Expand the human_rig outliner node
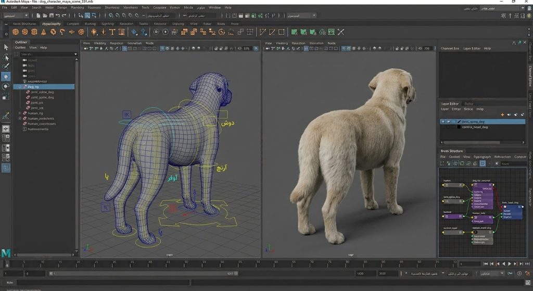 click(20, 113)
